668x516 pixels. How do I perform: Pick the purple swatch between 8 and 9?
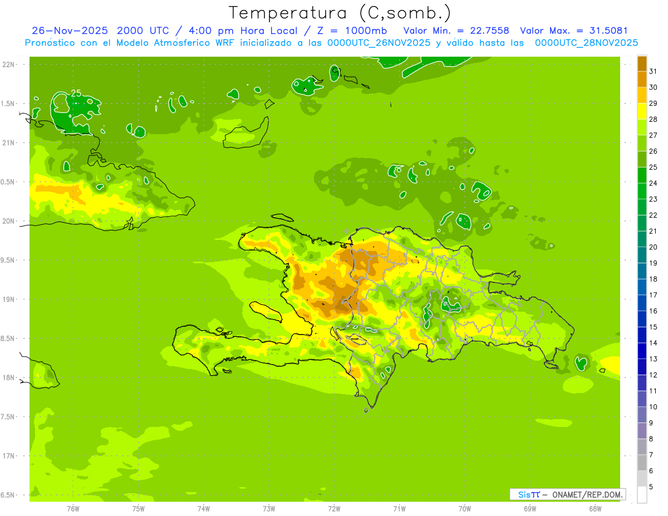coord(642,431)
